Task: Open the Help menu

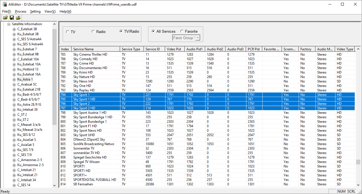Action: tap(66, 11)
